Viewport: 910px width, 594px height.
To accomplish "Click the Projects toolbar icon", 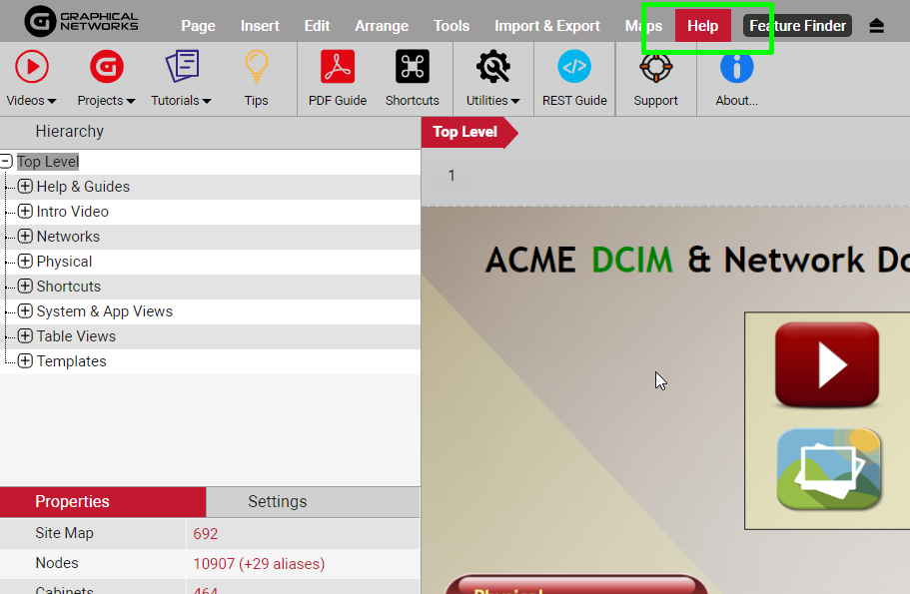I will coord(106,68).
